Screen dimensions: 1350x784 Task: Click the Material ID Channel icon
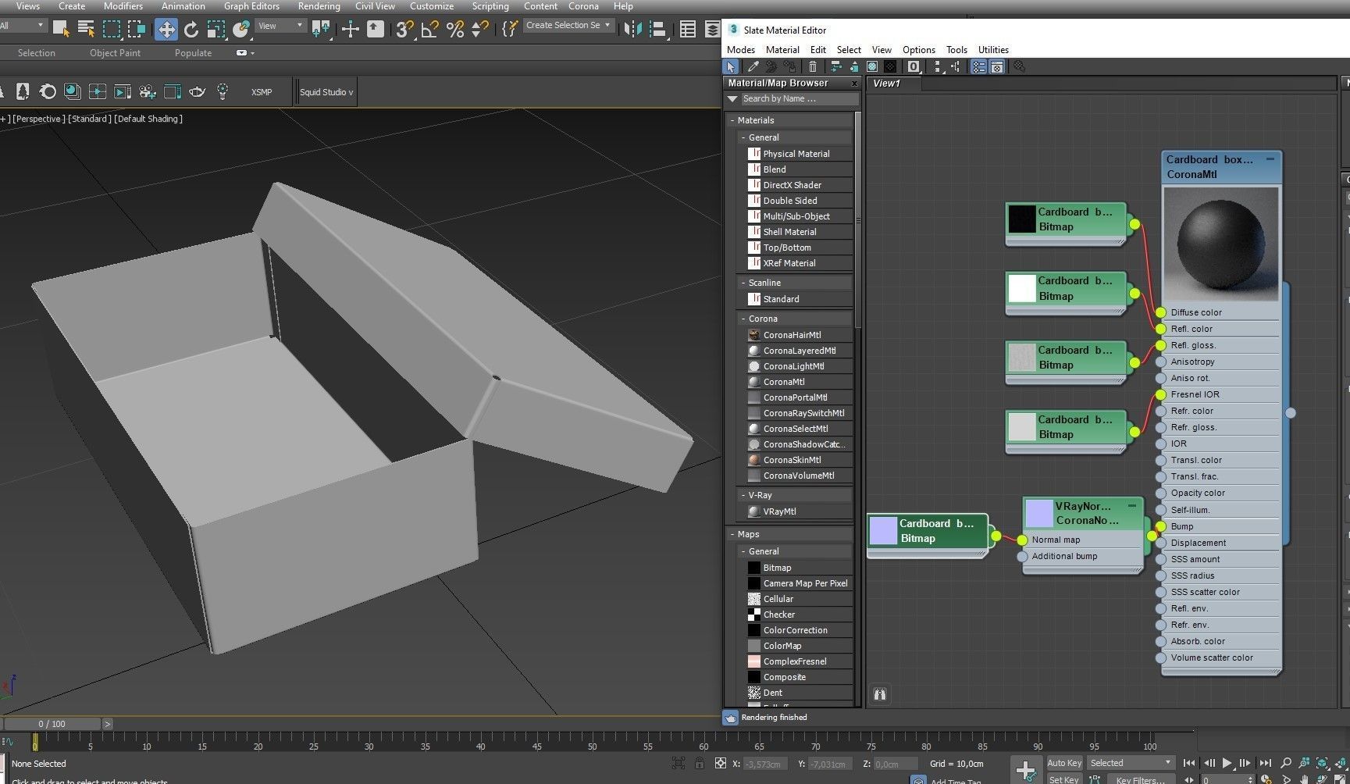pyautogui.click(x=914, y=67)
